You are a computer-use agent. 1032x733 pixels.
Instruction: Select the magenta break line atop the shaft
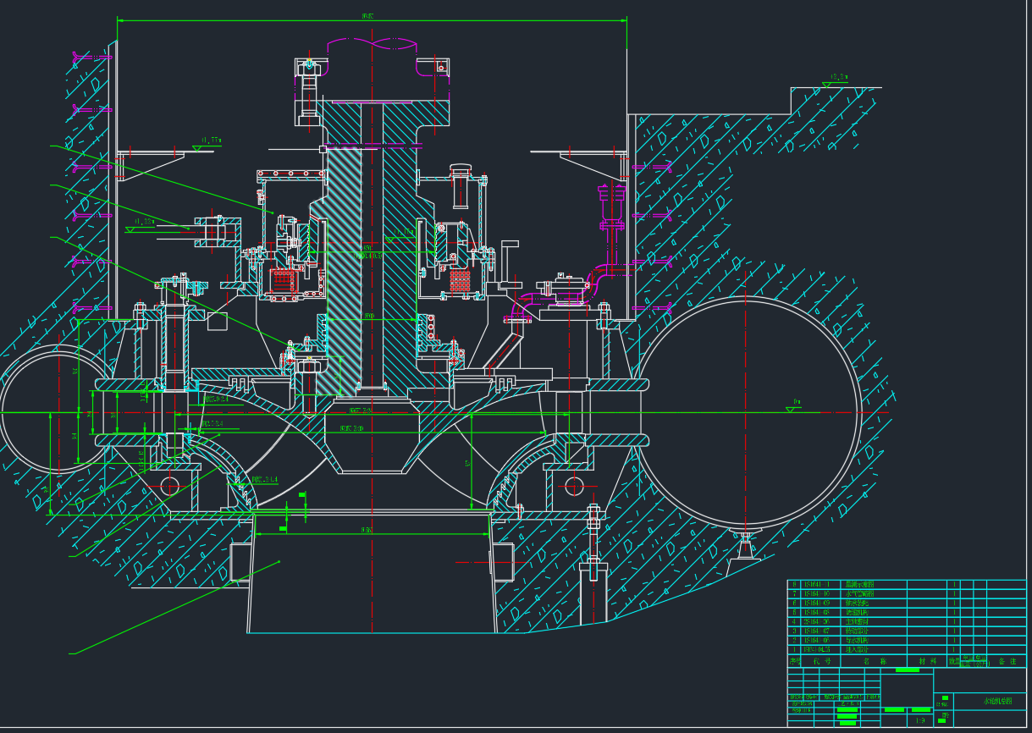pos(371,41)
